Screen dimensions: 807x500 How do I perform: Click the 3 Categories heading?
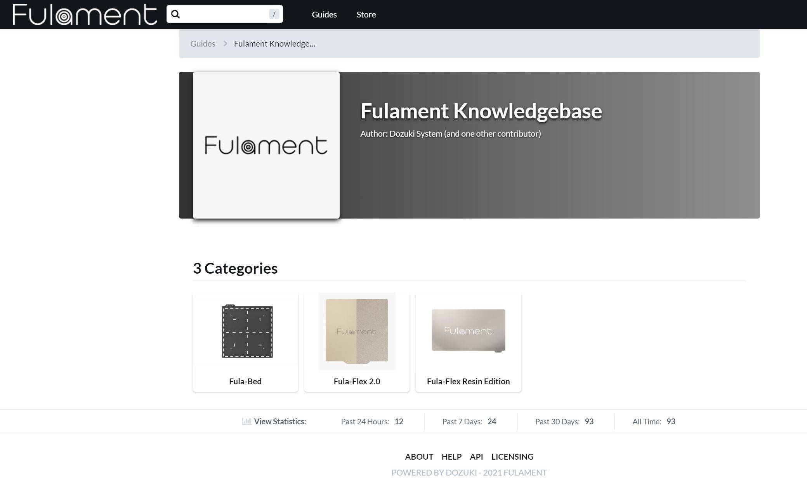(235, 268)
